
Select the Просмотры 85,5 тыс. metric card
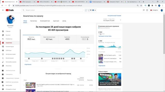pos(31,39)
